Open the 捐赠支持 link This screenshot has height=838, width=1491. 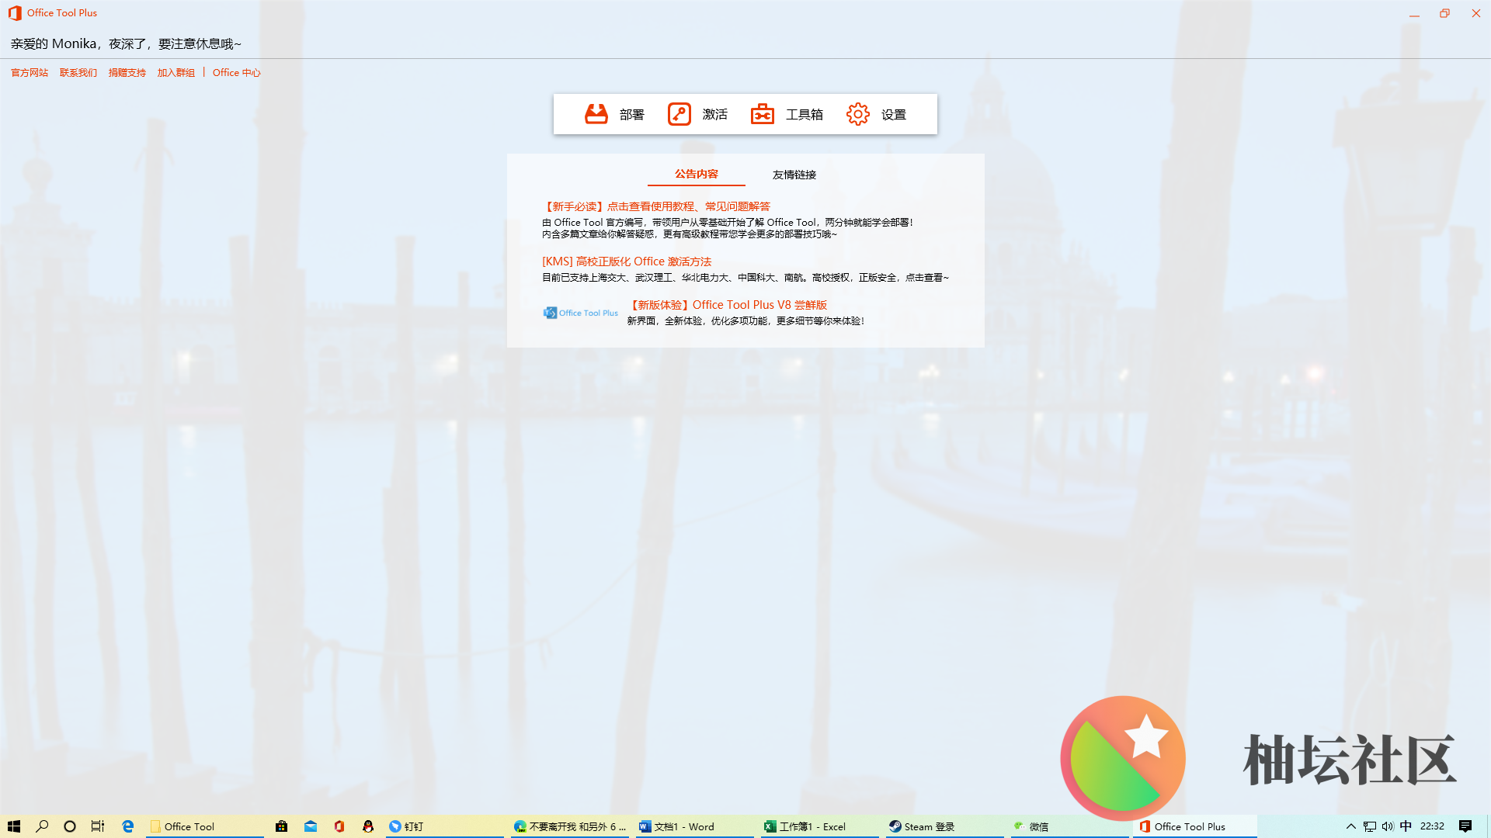(x=127, y=73)
